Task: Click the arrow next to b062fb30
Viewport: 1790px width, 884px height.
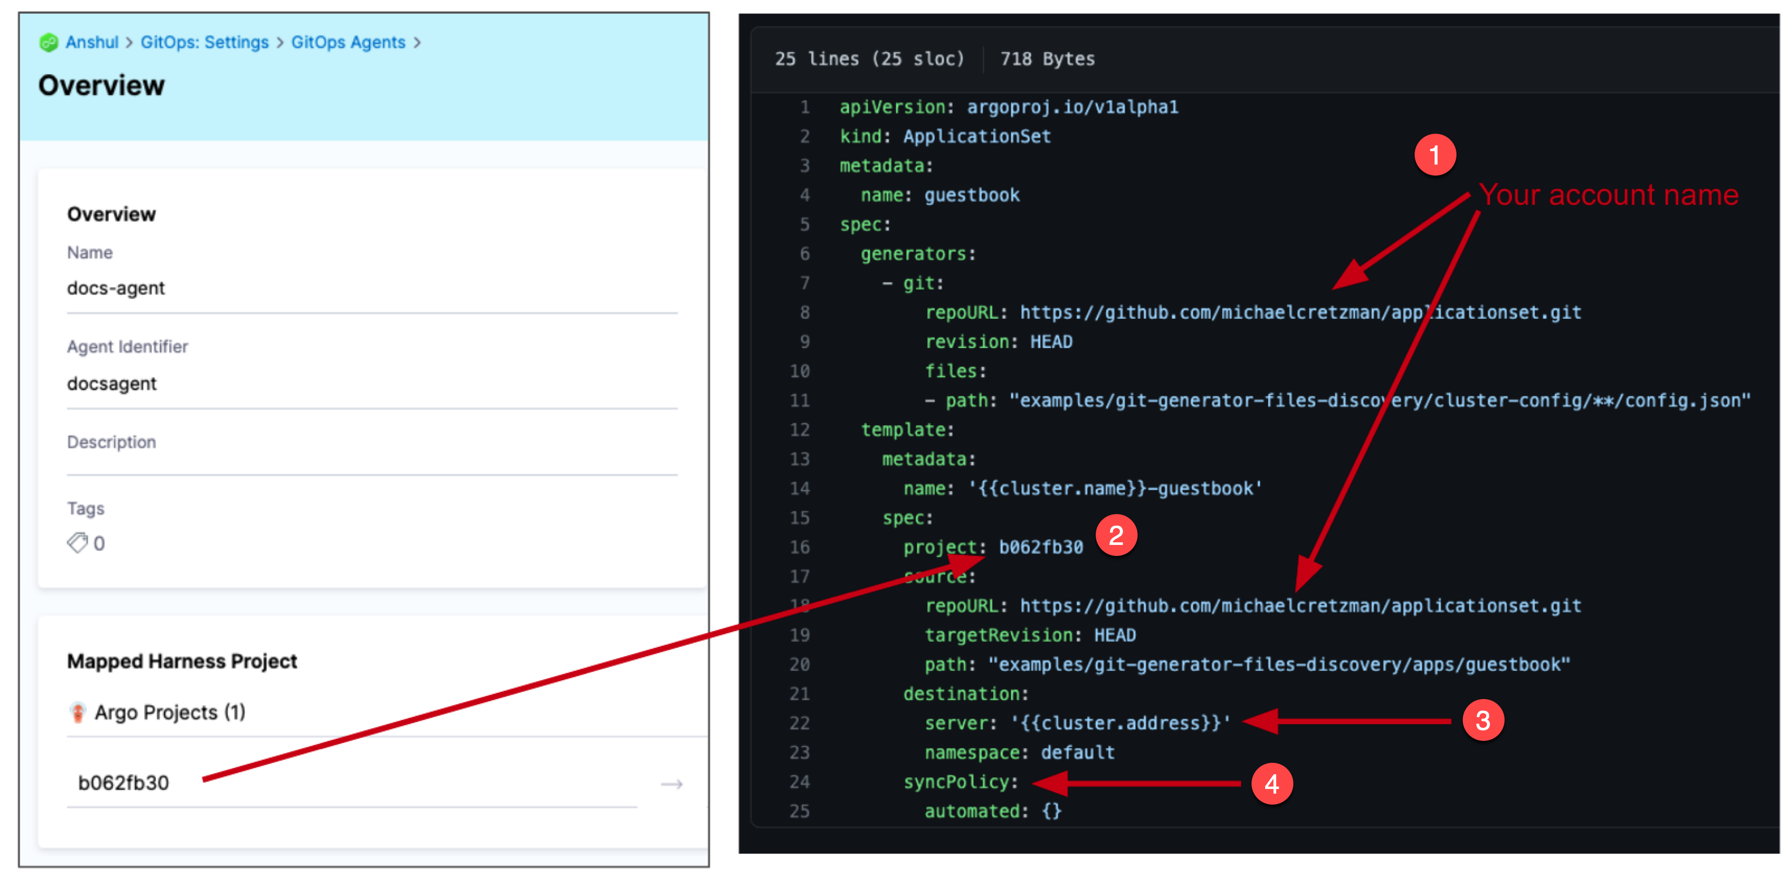Action: pos(671,784)
